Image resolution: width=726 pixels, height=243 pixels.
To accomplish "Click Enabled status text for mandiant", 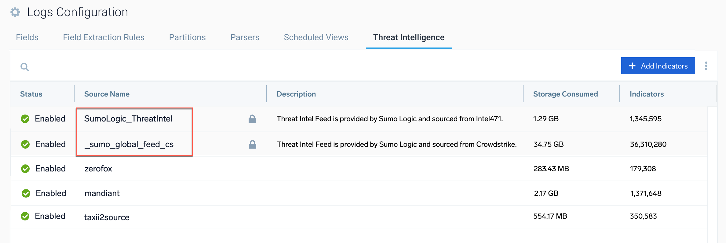I will 51,193.
